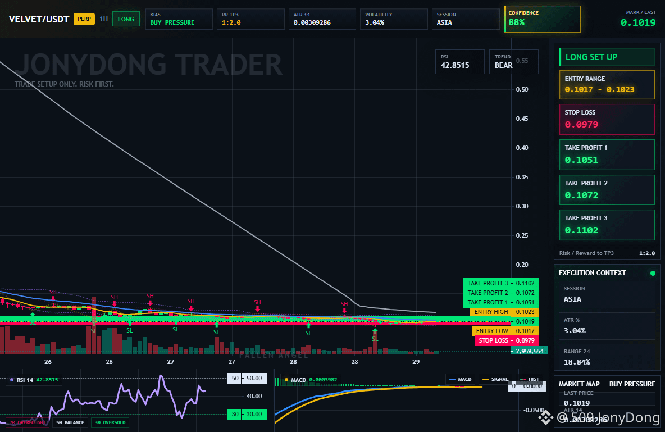
Task: Click the red STOP LOSS chart label
Action: (493, 340)
